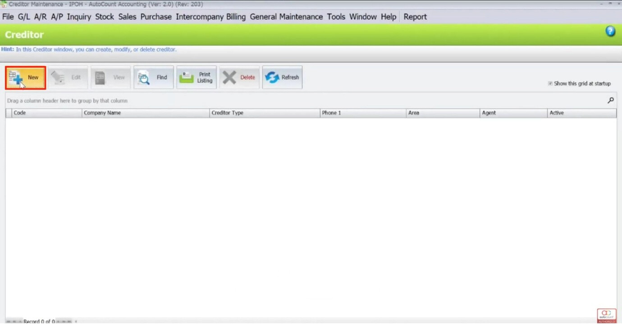Open the A/P menu
622x331 pixels.
(56, 17)
